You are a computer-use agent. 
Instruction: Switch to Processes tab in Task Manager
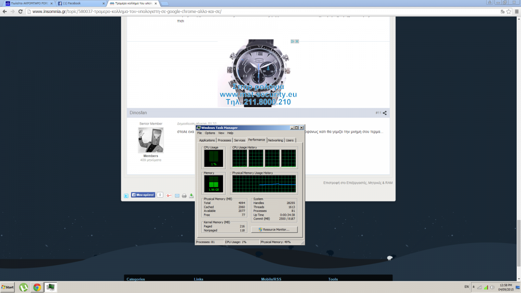pyautogui.click(x=224, y=140)
